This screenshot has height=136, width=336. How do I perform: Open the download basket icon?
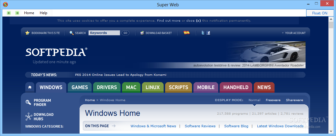(142, 33)
